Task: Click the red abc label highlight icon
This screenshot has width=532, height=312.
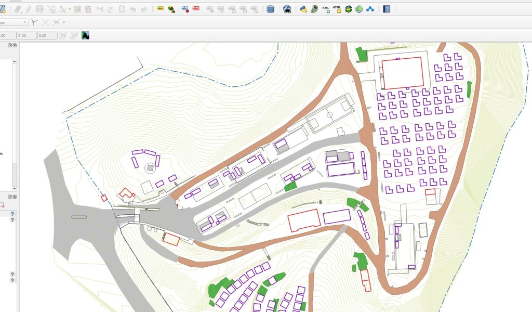Action: (x=196, y=9)
